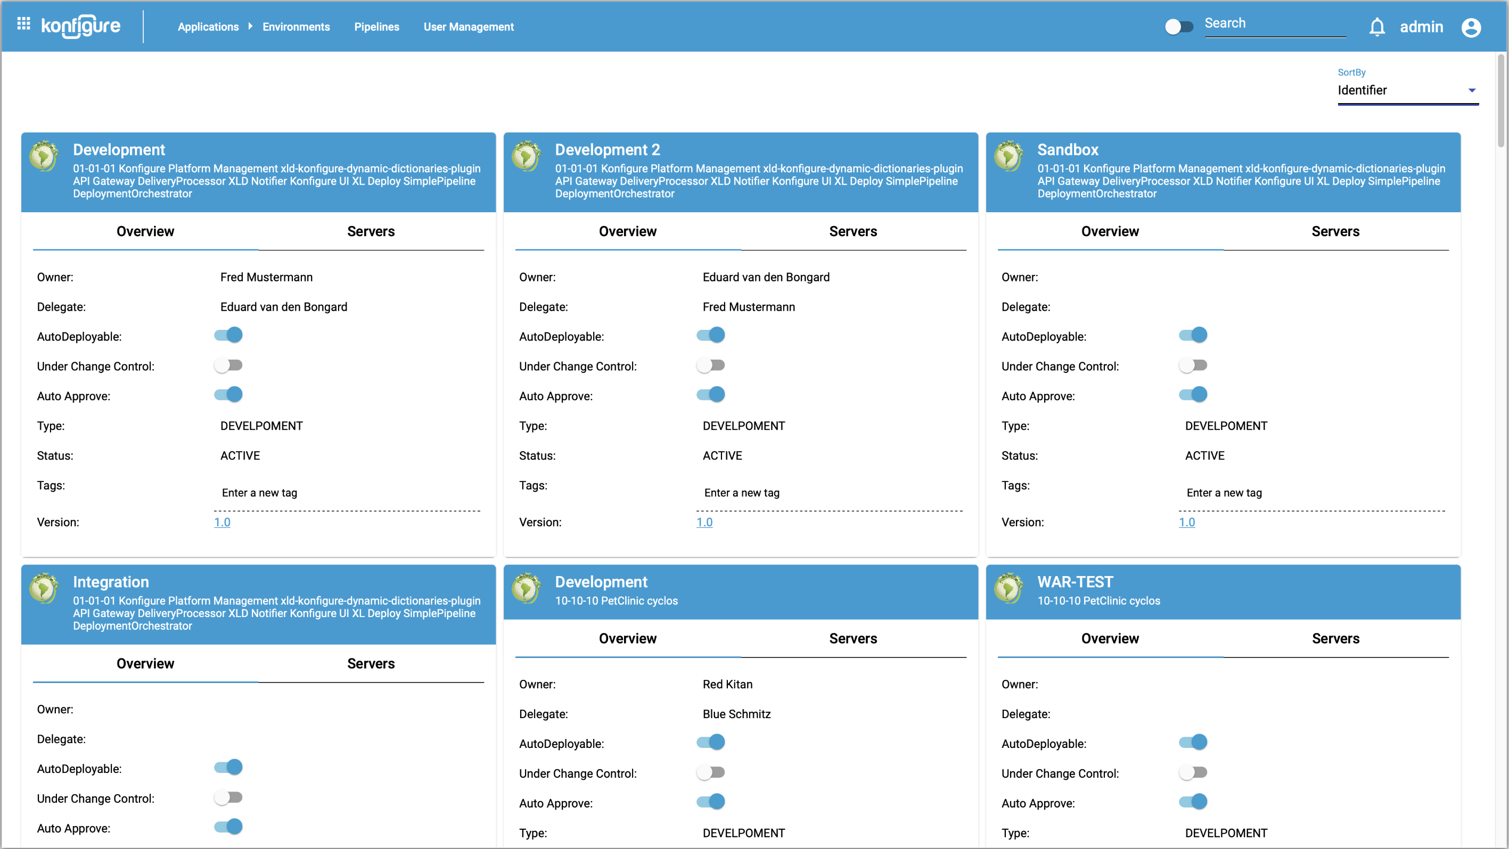
Task: Click the admin username label
Action: (x=1421, y=27)
